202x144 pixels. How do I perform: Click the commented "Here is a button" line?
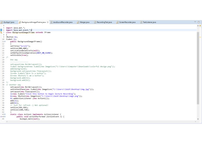28,73
